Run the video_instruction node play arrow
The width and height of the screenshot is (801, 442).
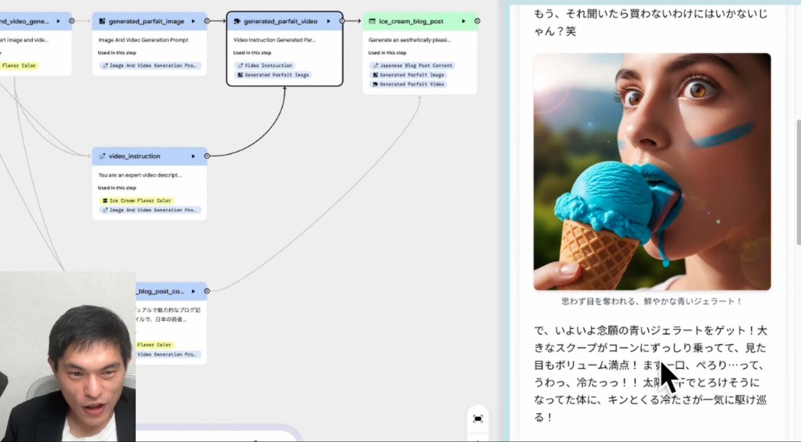(x=193, y=156)
